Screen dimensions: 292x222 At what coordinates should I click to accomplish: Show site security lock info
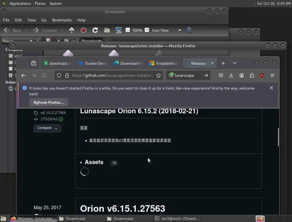[67, 76]
